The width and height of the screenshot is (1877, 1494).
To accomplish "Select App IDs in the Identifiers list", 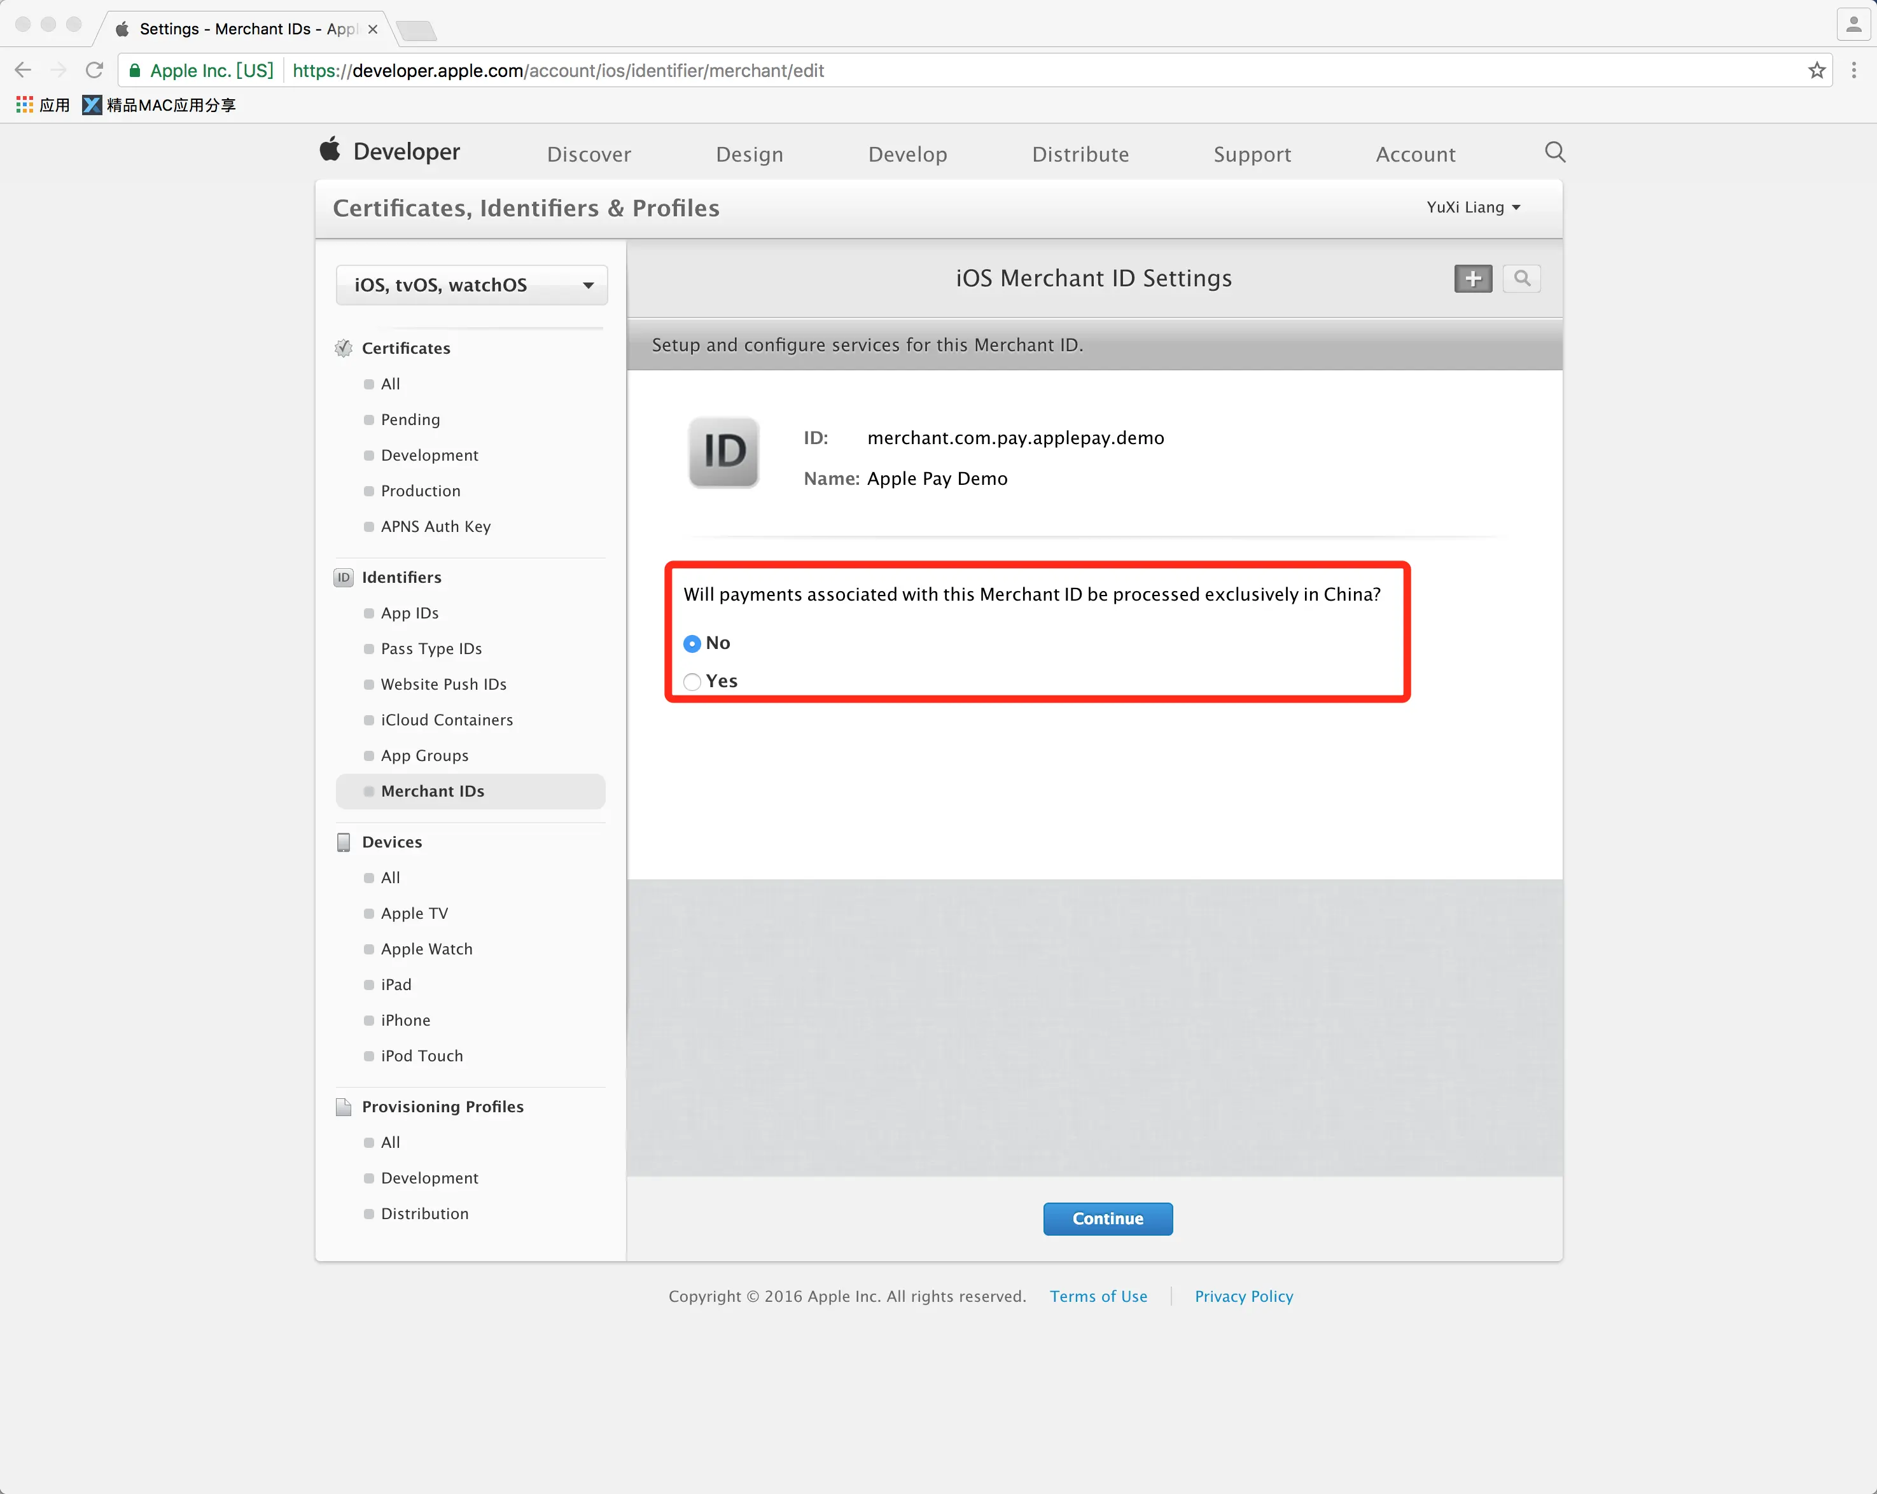I will (x=409, y=613).
